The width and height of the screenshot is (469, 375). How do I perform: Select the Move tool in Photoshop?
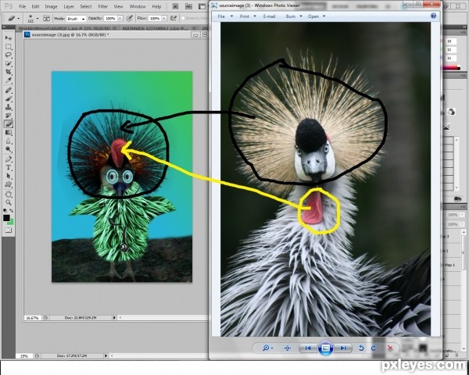coord(9,38)
